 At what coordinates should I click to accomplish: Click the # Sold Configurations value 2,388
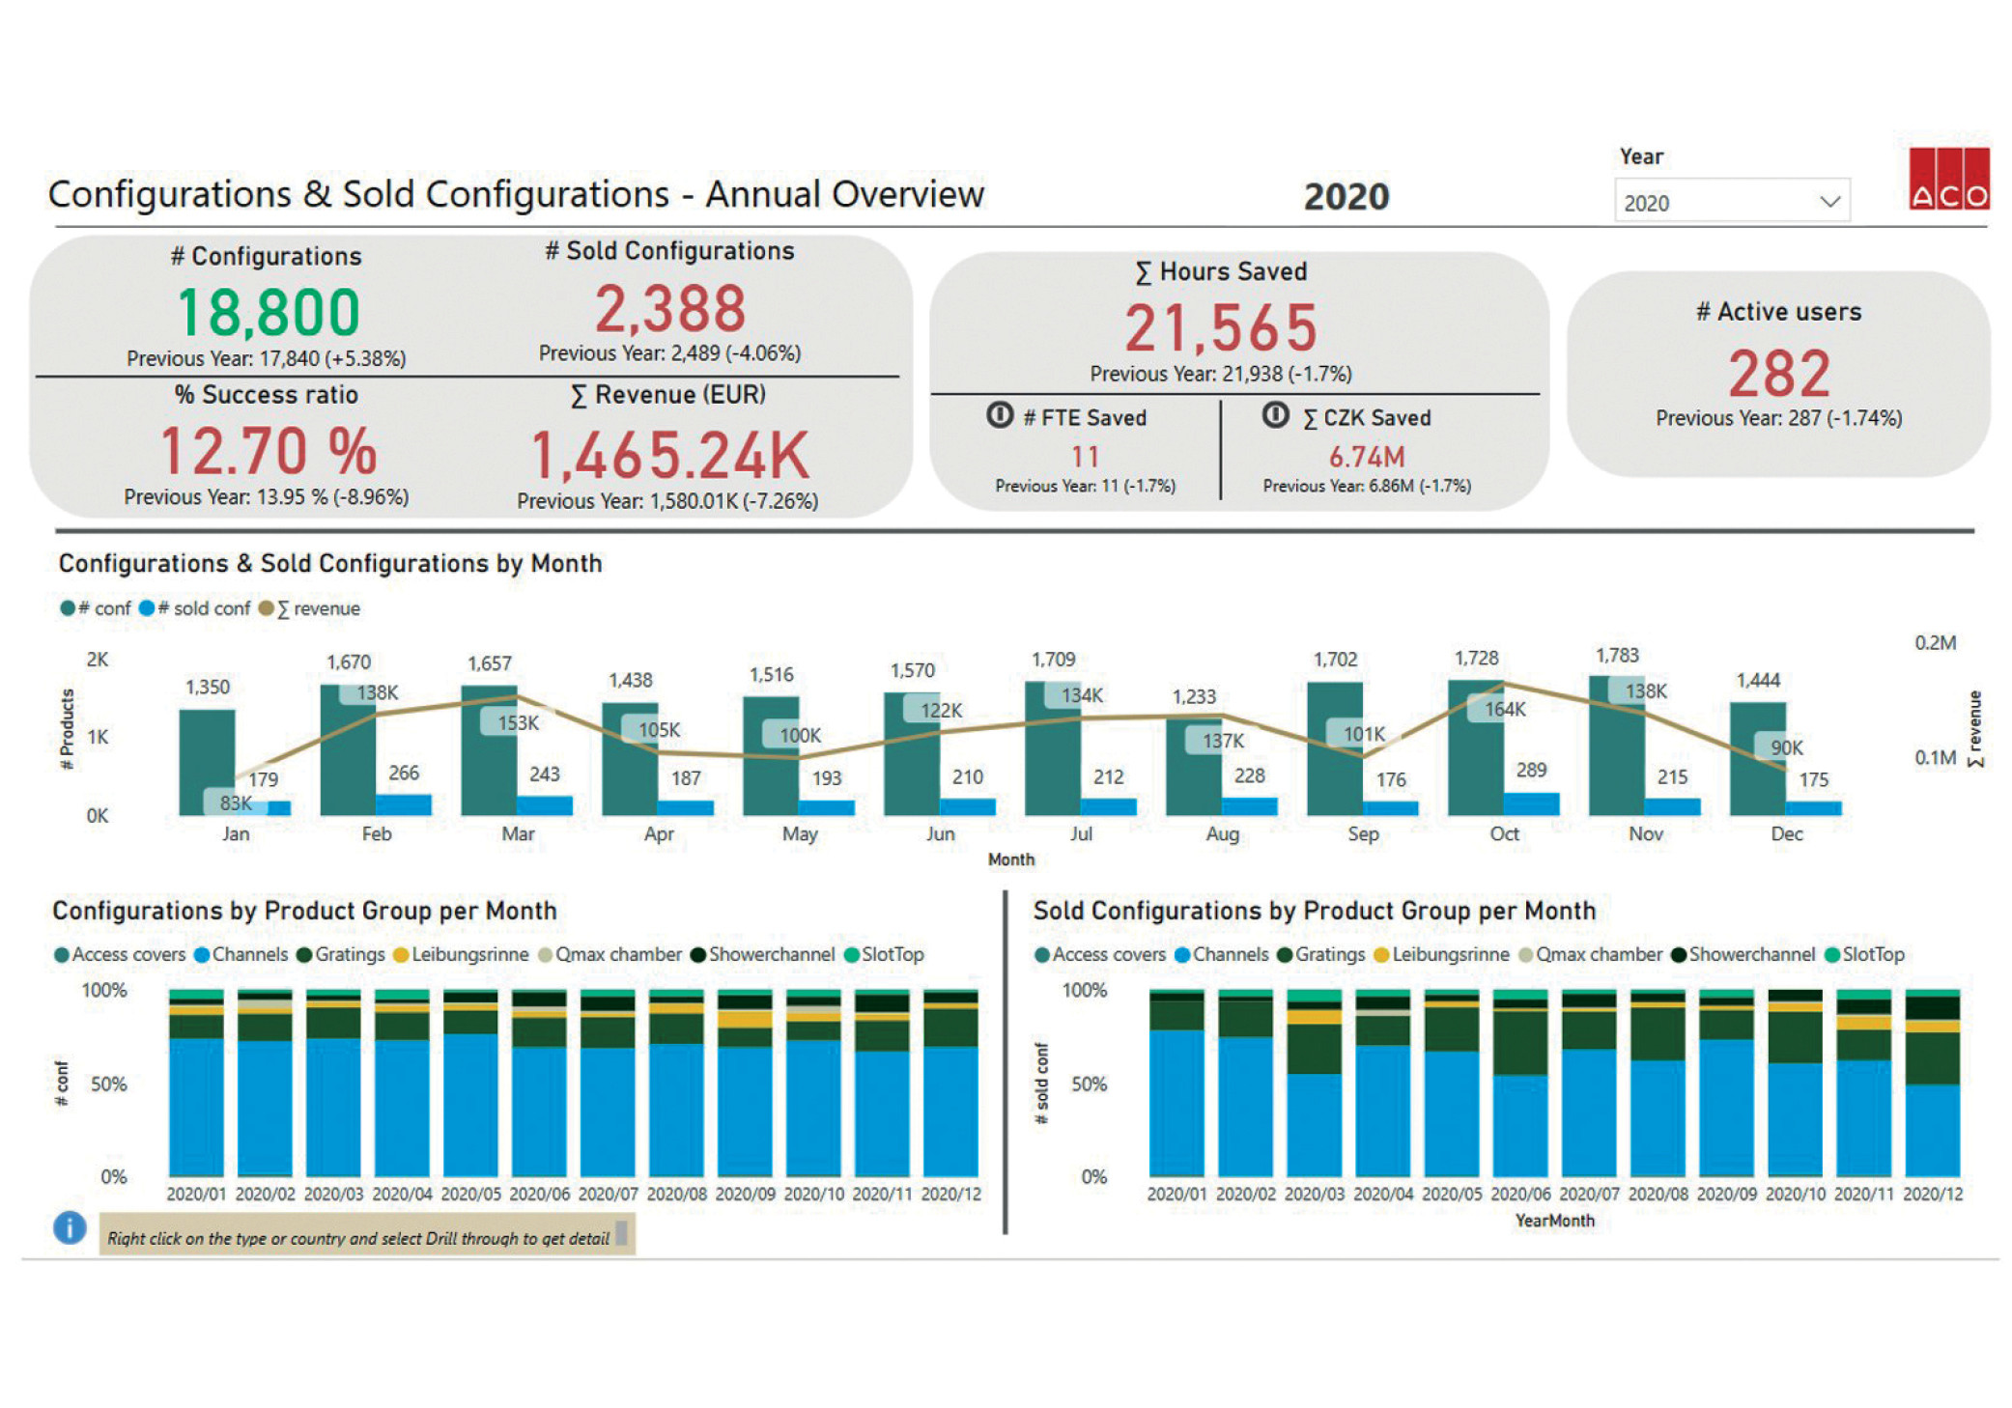(670, 308)
